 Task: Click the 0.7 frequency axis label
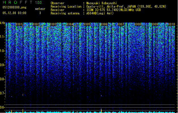(x=2, y=93)
